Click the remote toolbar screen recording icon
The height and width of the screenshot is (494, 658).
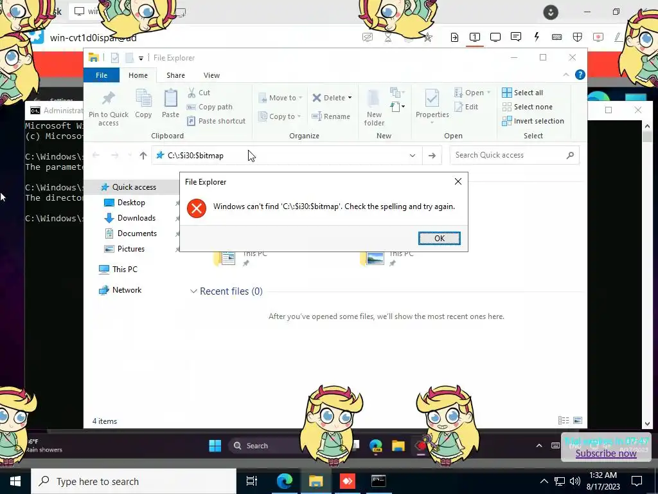(x=598, y=37)
